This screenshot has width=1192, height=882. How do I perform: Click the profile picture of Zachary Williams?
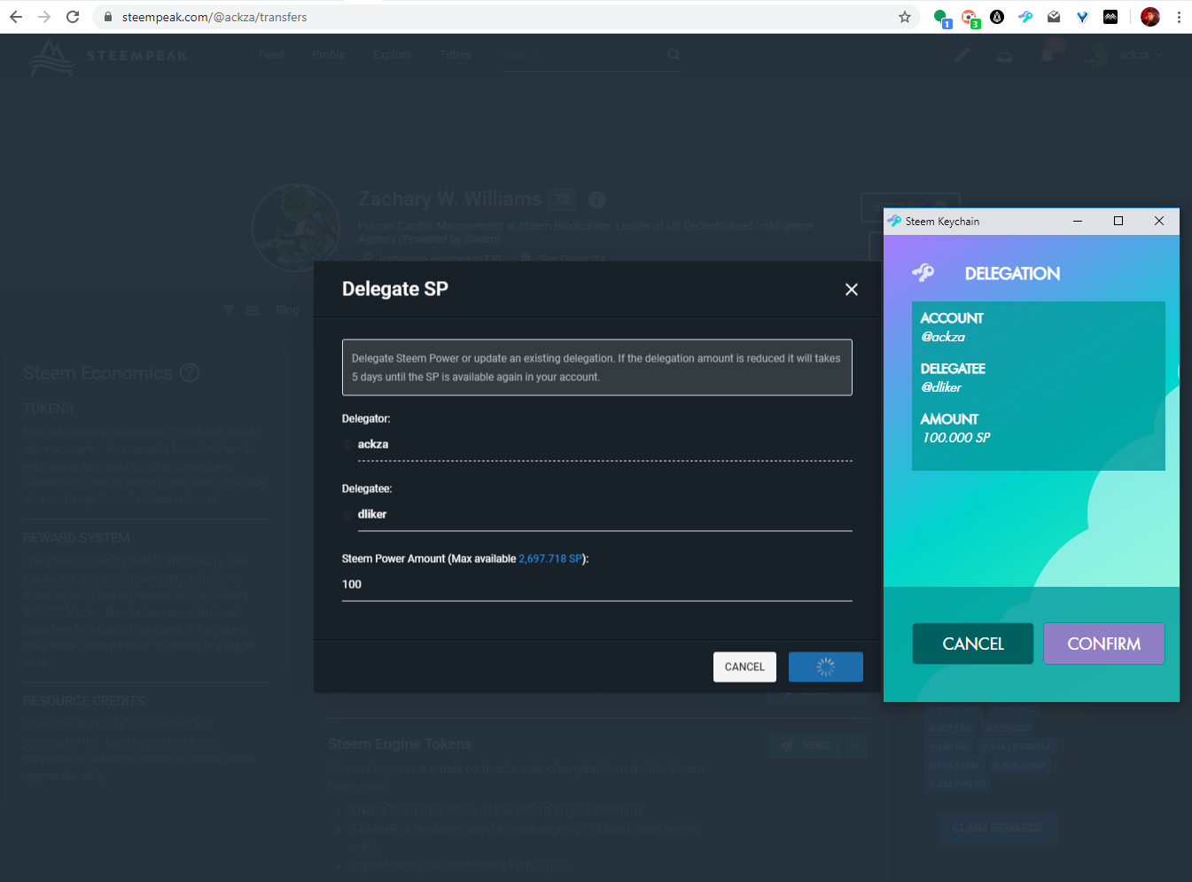pos(297,228)
